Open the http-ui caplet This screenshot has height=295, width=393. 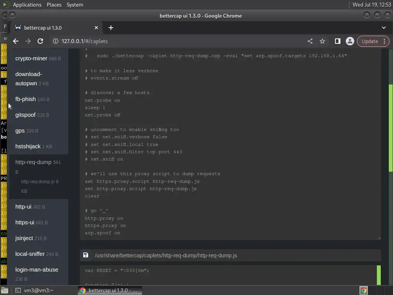coord(38,207)
